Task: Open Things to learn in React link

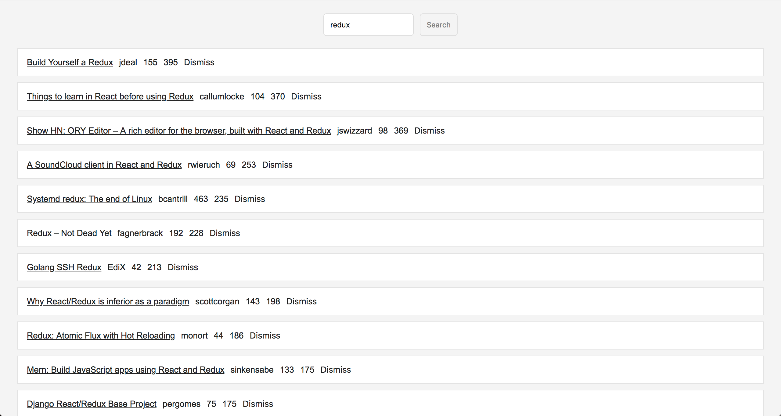Action: [x=110, y=96]
